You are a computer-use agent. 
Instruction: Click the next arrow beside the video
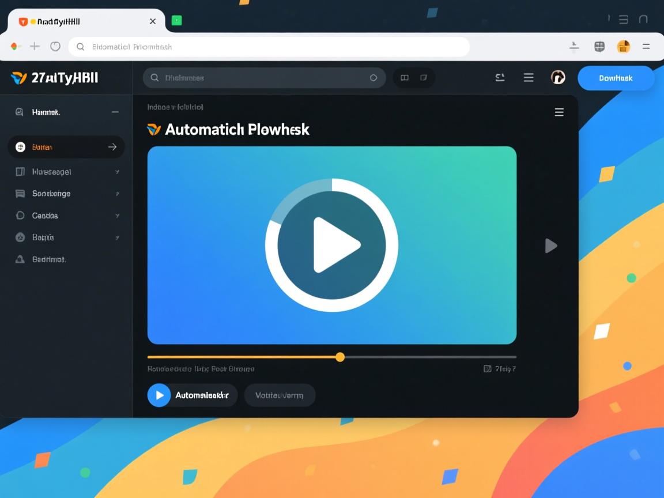tap(551, 246)
